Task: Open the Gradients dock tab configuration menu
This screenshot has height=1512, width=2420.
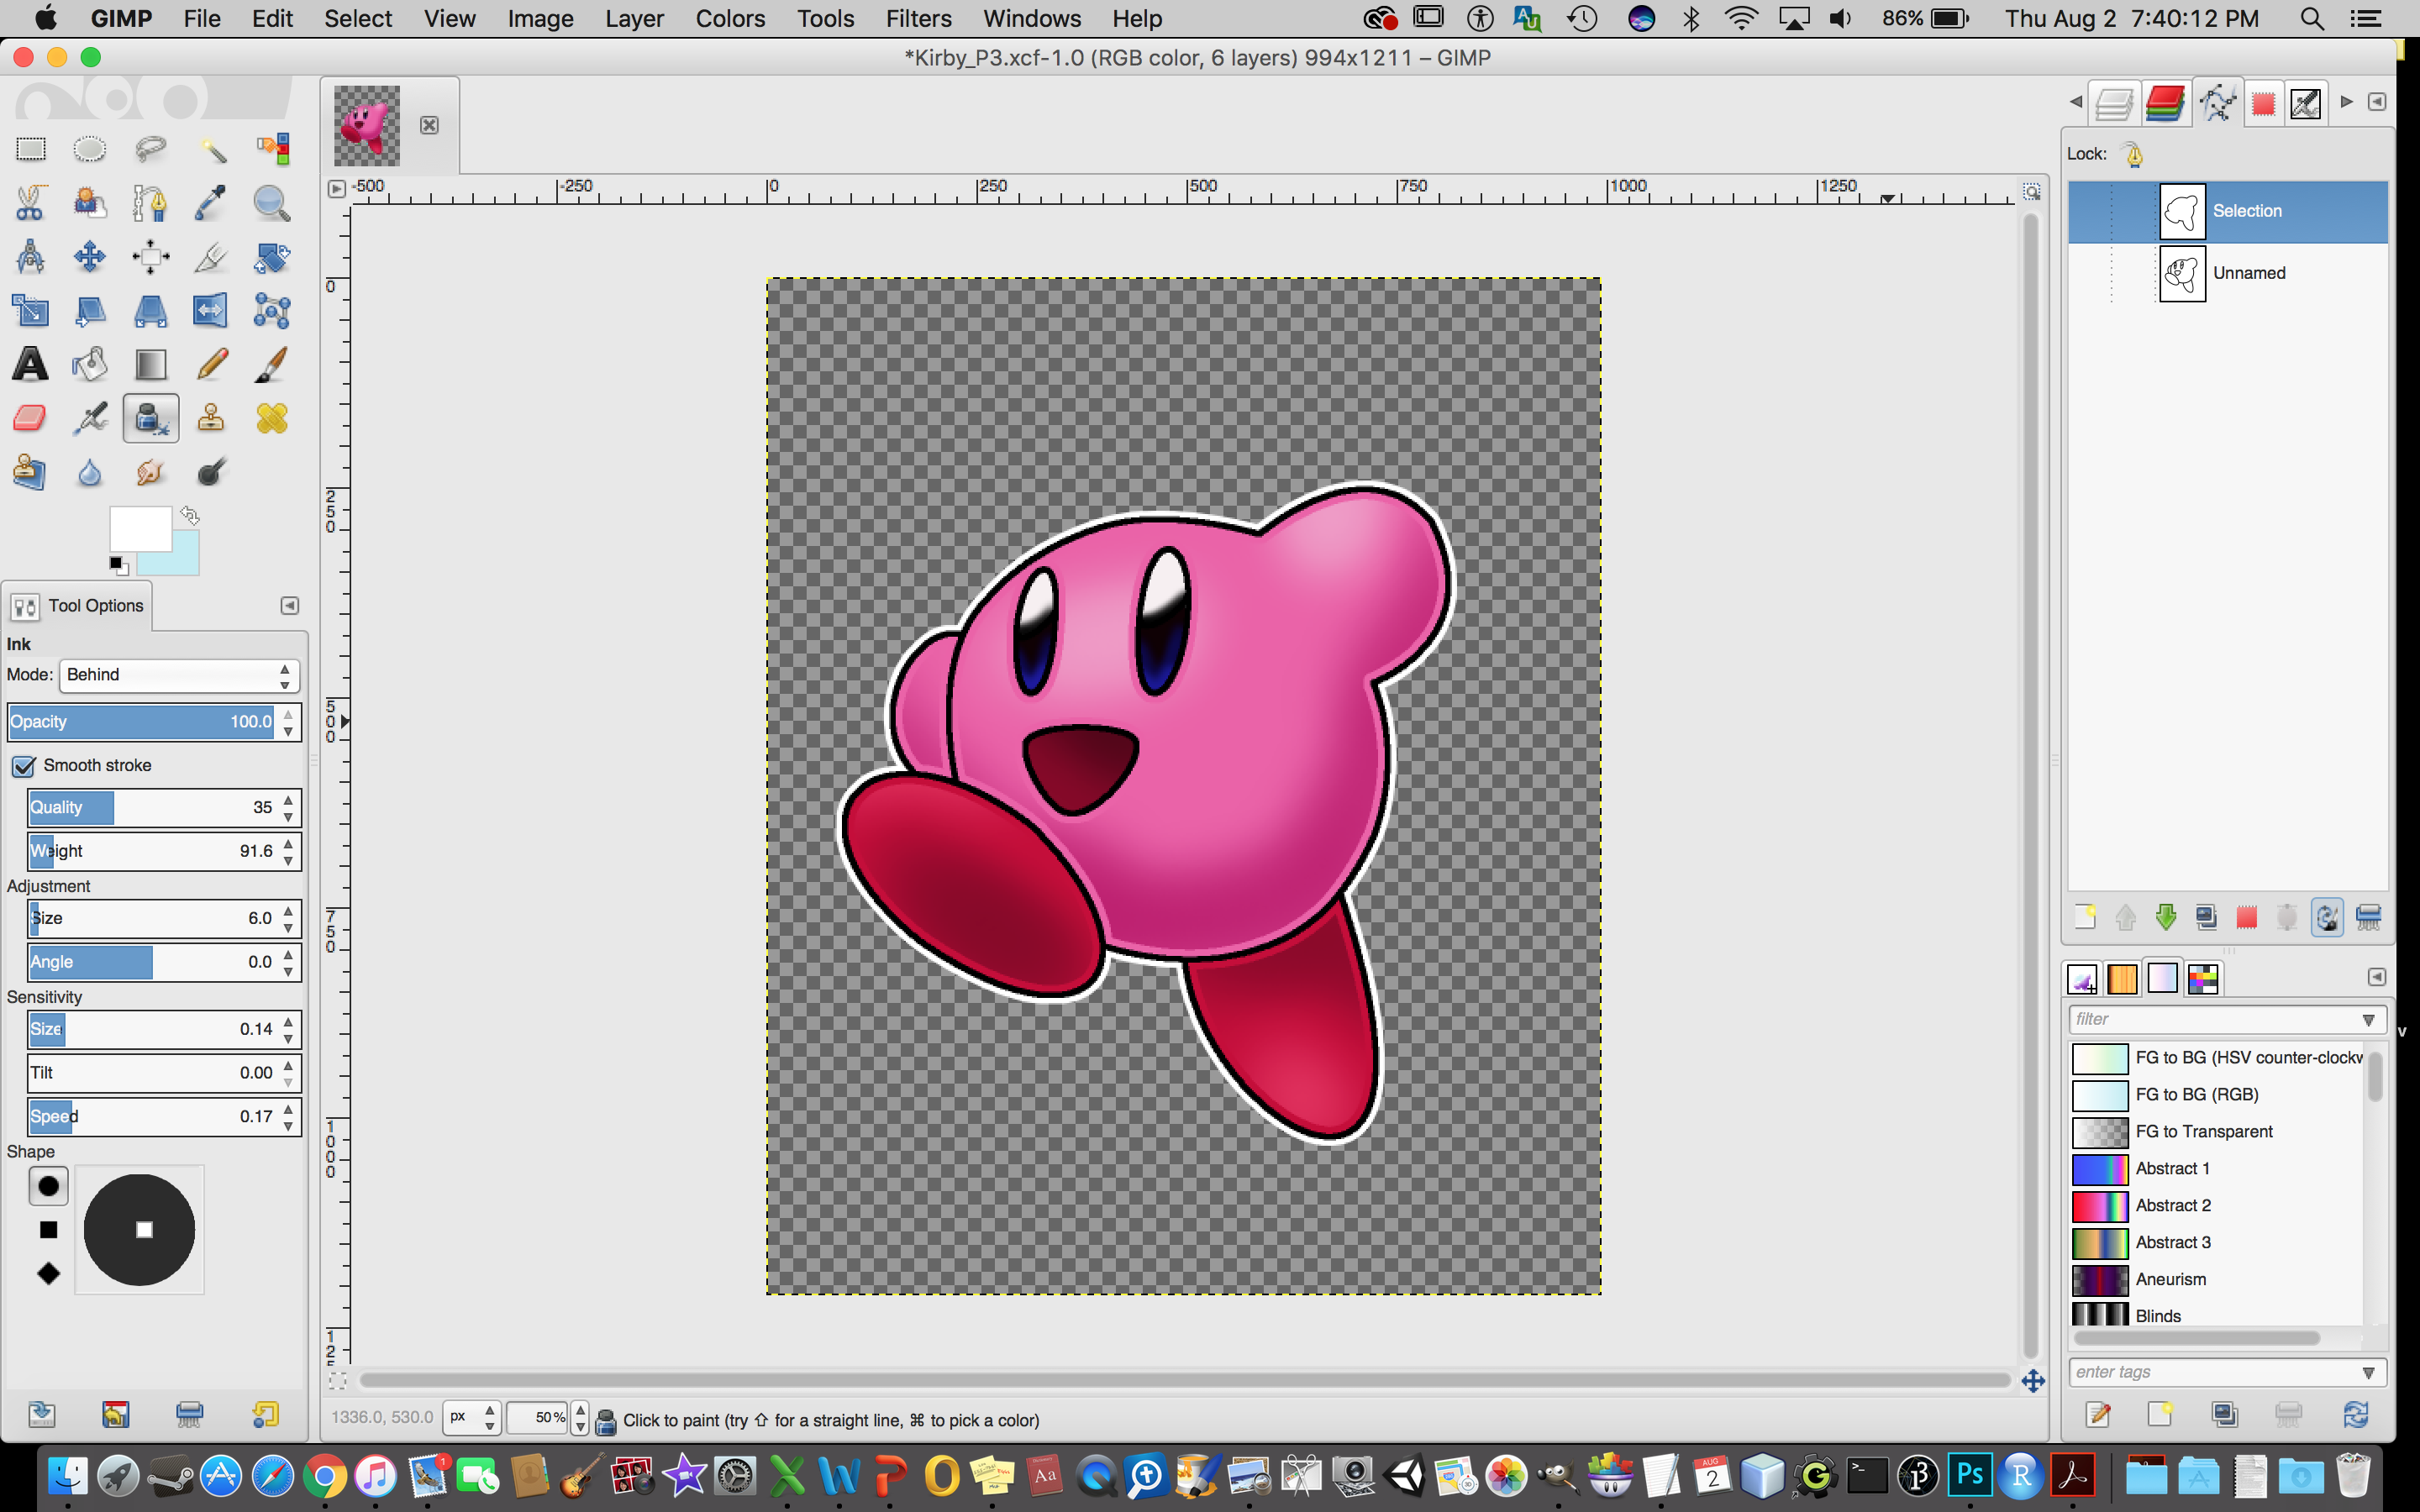Action: (2377, 977)
